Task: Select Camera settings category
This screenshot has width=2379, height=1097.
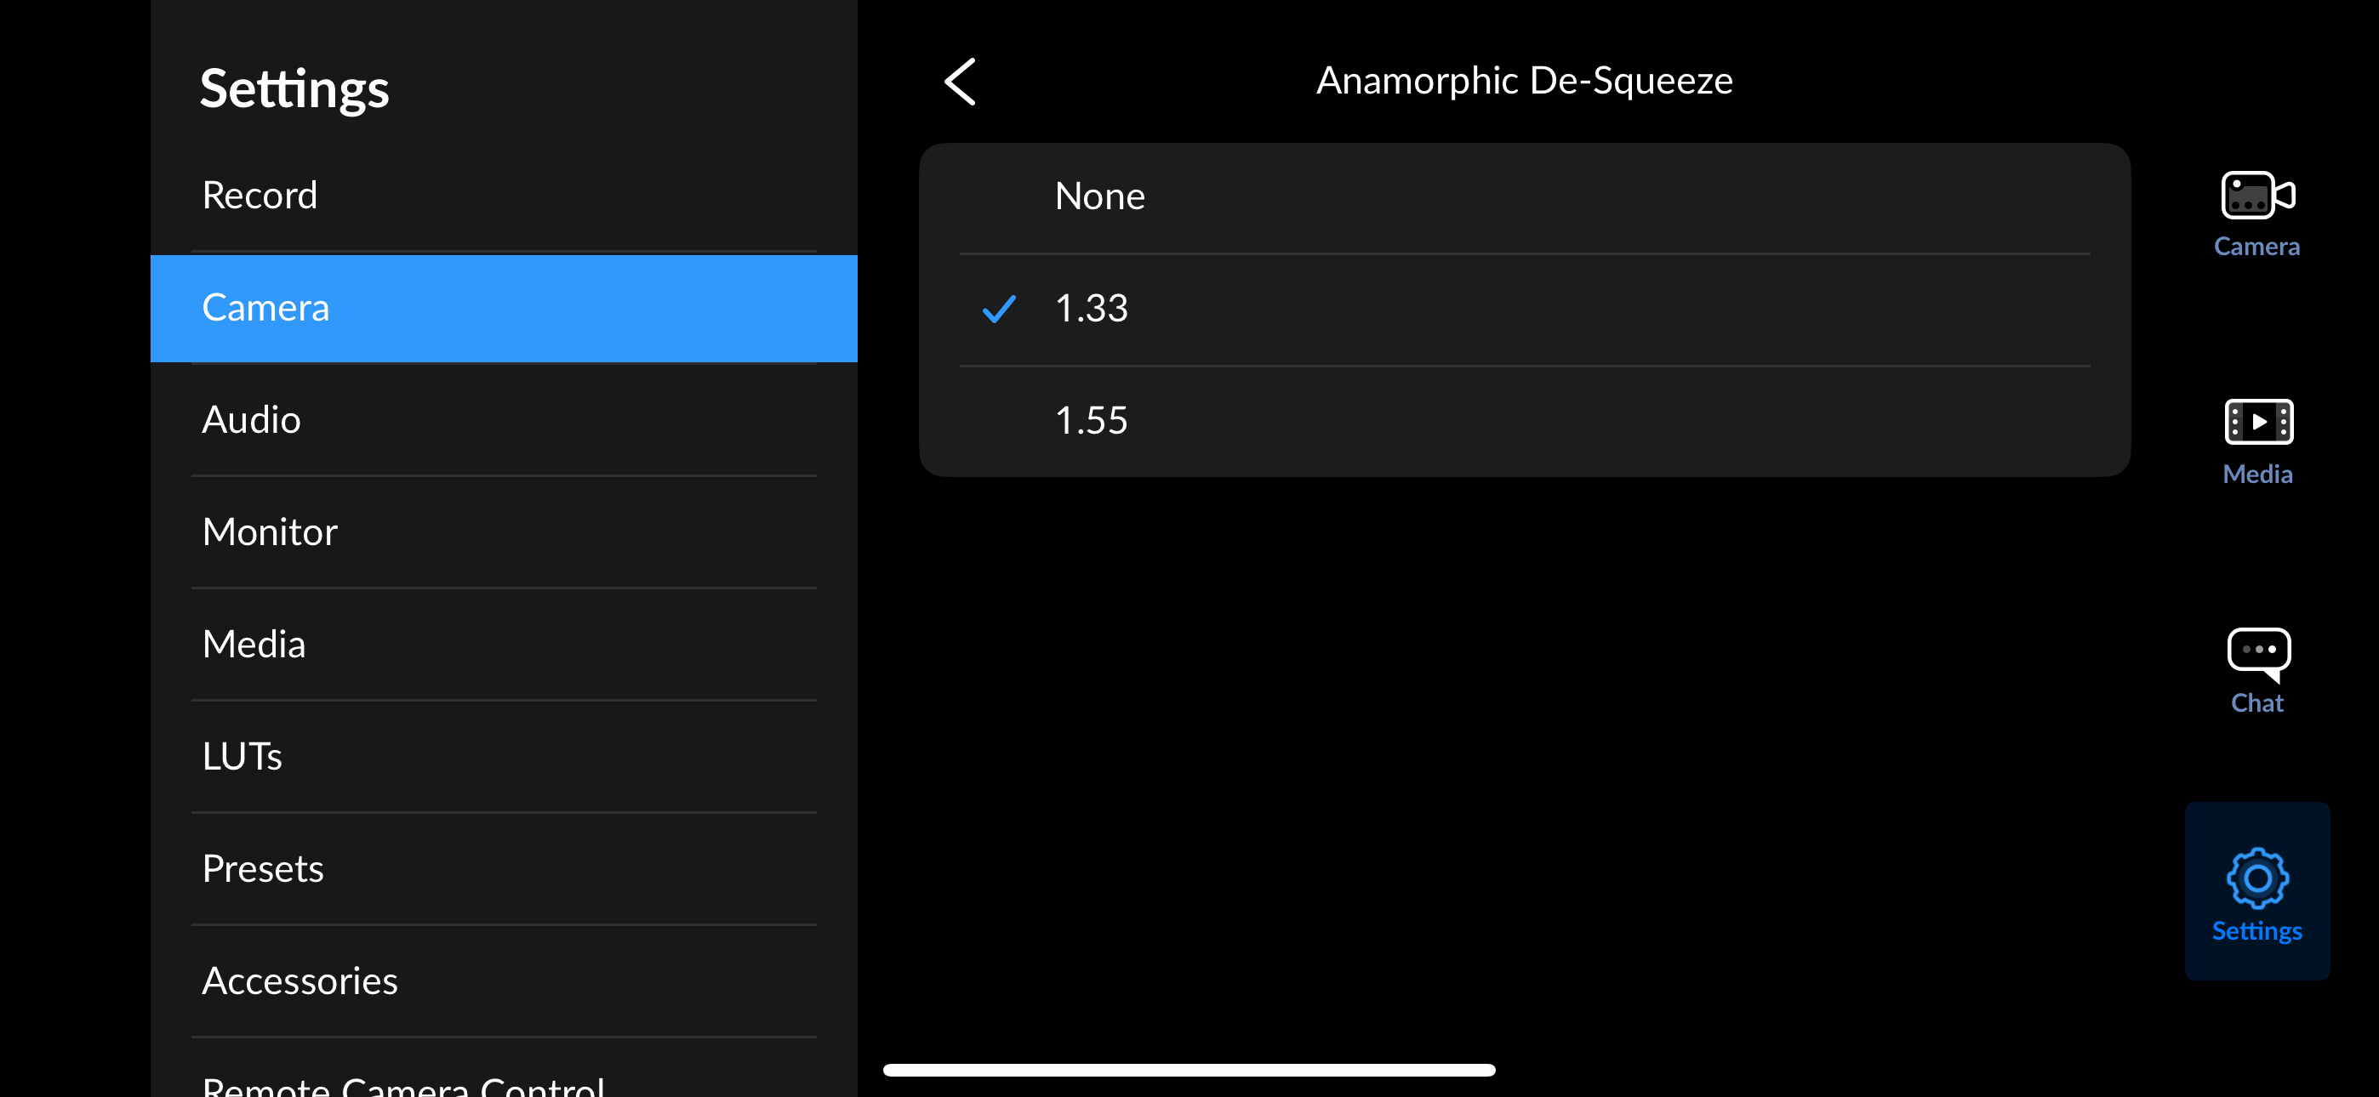Action: [x=504, y=309]
